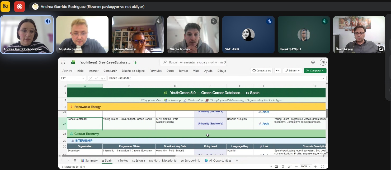Open Excel settings gear
This screenshot has height=170, width=391.
313,62
